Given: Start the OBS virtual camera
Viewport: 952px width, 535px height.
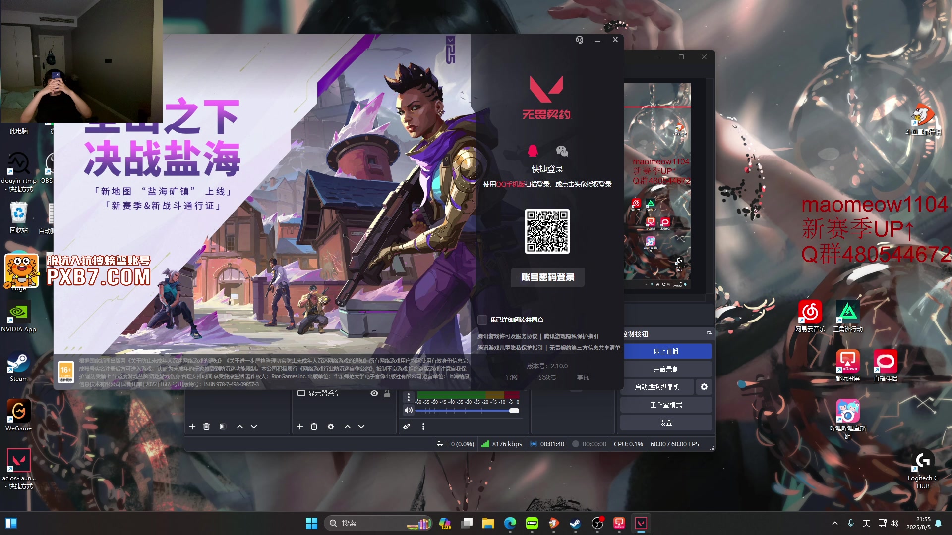Looking at the screenshot, I should [657, 387].
